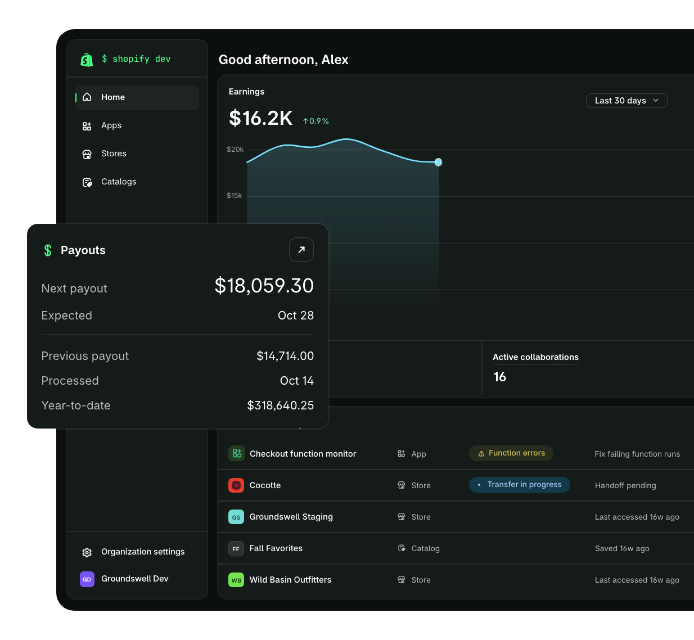
Task: Click the Earnings heading label
Action: pos(246,92)
